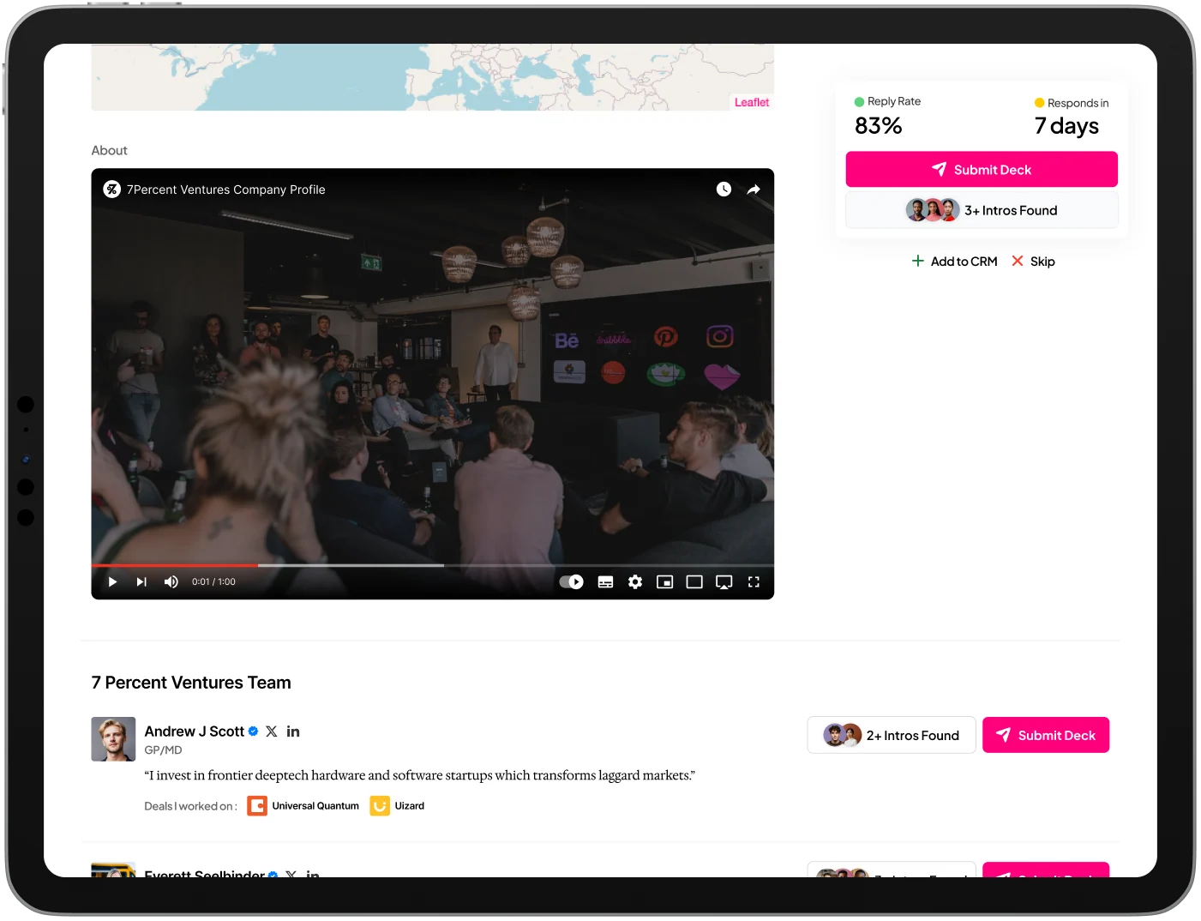Play the 7Percent Ventures Company Profile video
The height and width of the screenshot is (921, 1201).
tap(112, 581)
